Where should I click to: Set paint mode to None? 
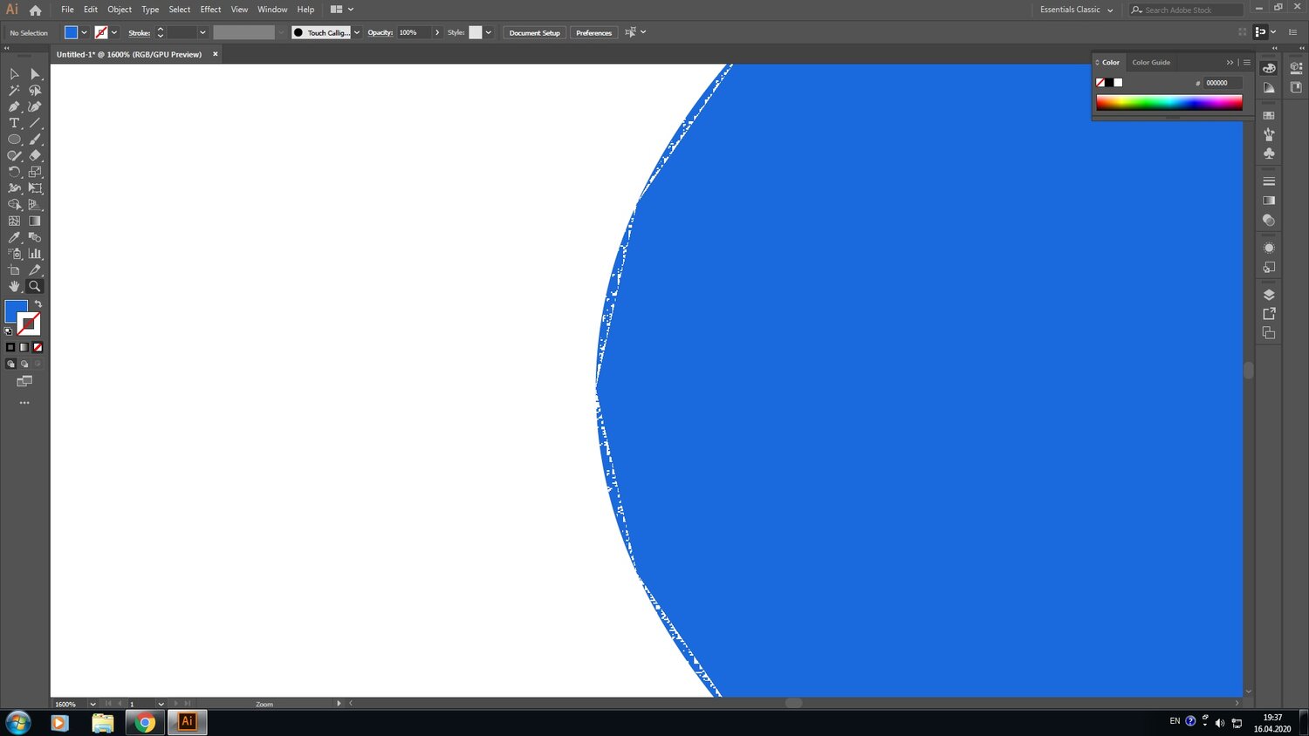pyautogui.click(x=38, y=347)
